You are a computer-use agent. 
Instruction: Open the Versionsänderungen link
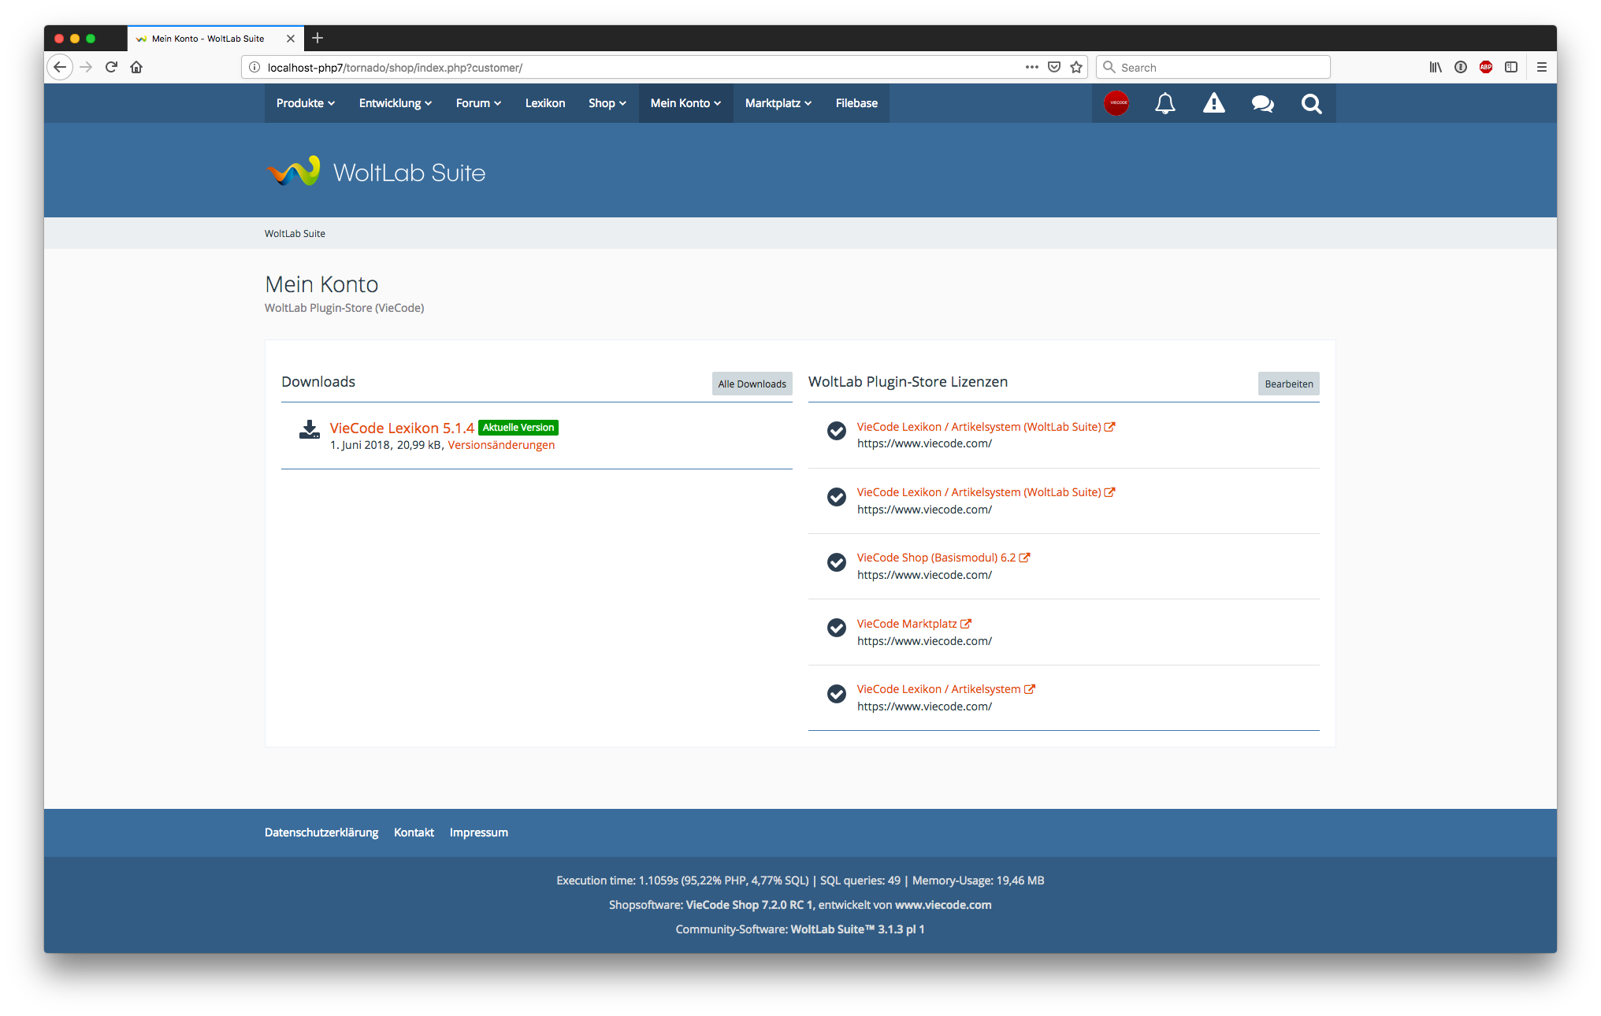501,445
